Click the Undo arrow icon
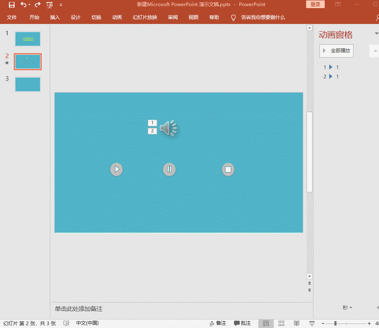 tap(23, 5)
